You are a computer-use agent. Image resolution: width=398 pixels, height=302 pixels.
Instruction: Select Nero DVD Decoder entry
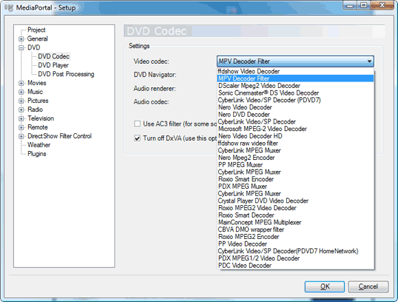click(296, 115)
